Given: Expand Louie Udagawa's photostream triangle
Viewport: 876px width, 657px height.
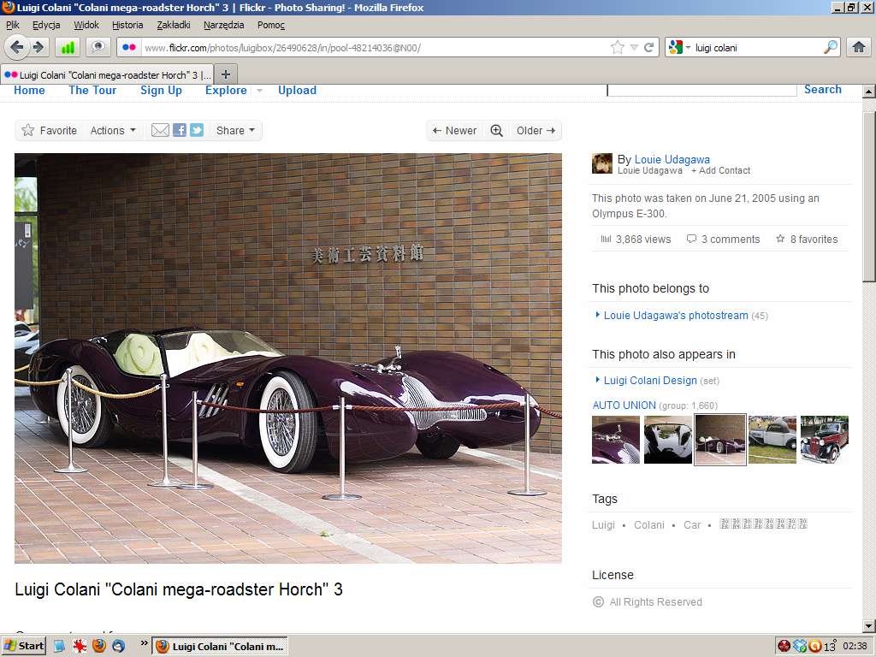Looking at the screenshot, I should tap(598, 315).
